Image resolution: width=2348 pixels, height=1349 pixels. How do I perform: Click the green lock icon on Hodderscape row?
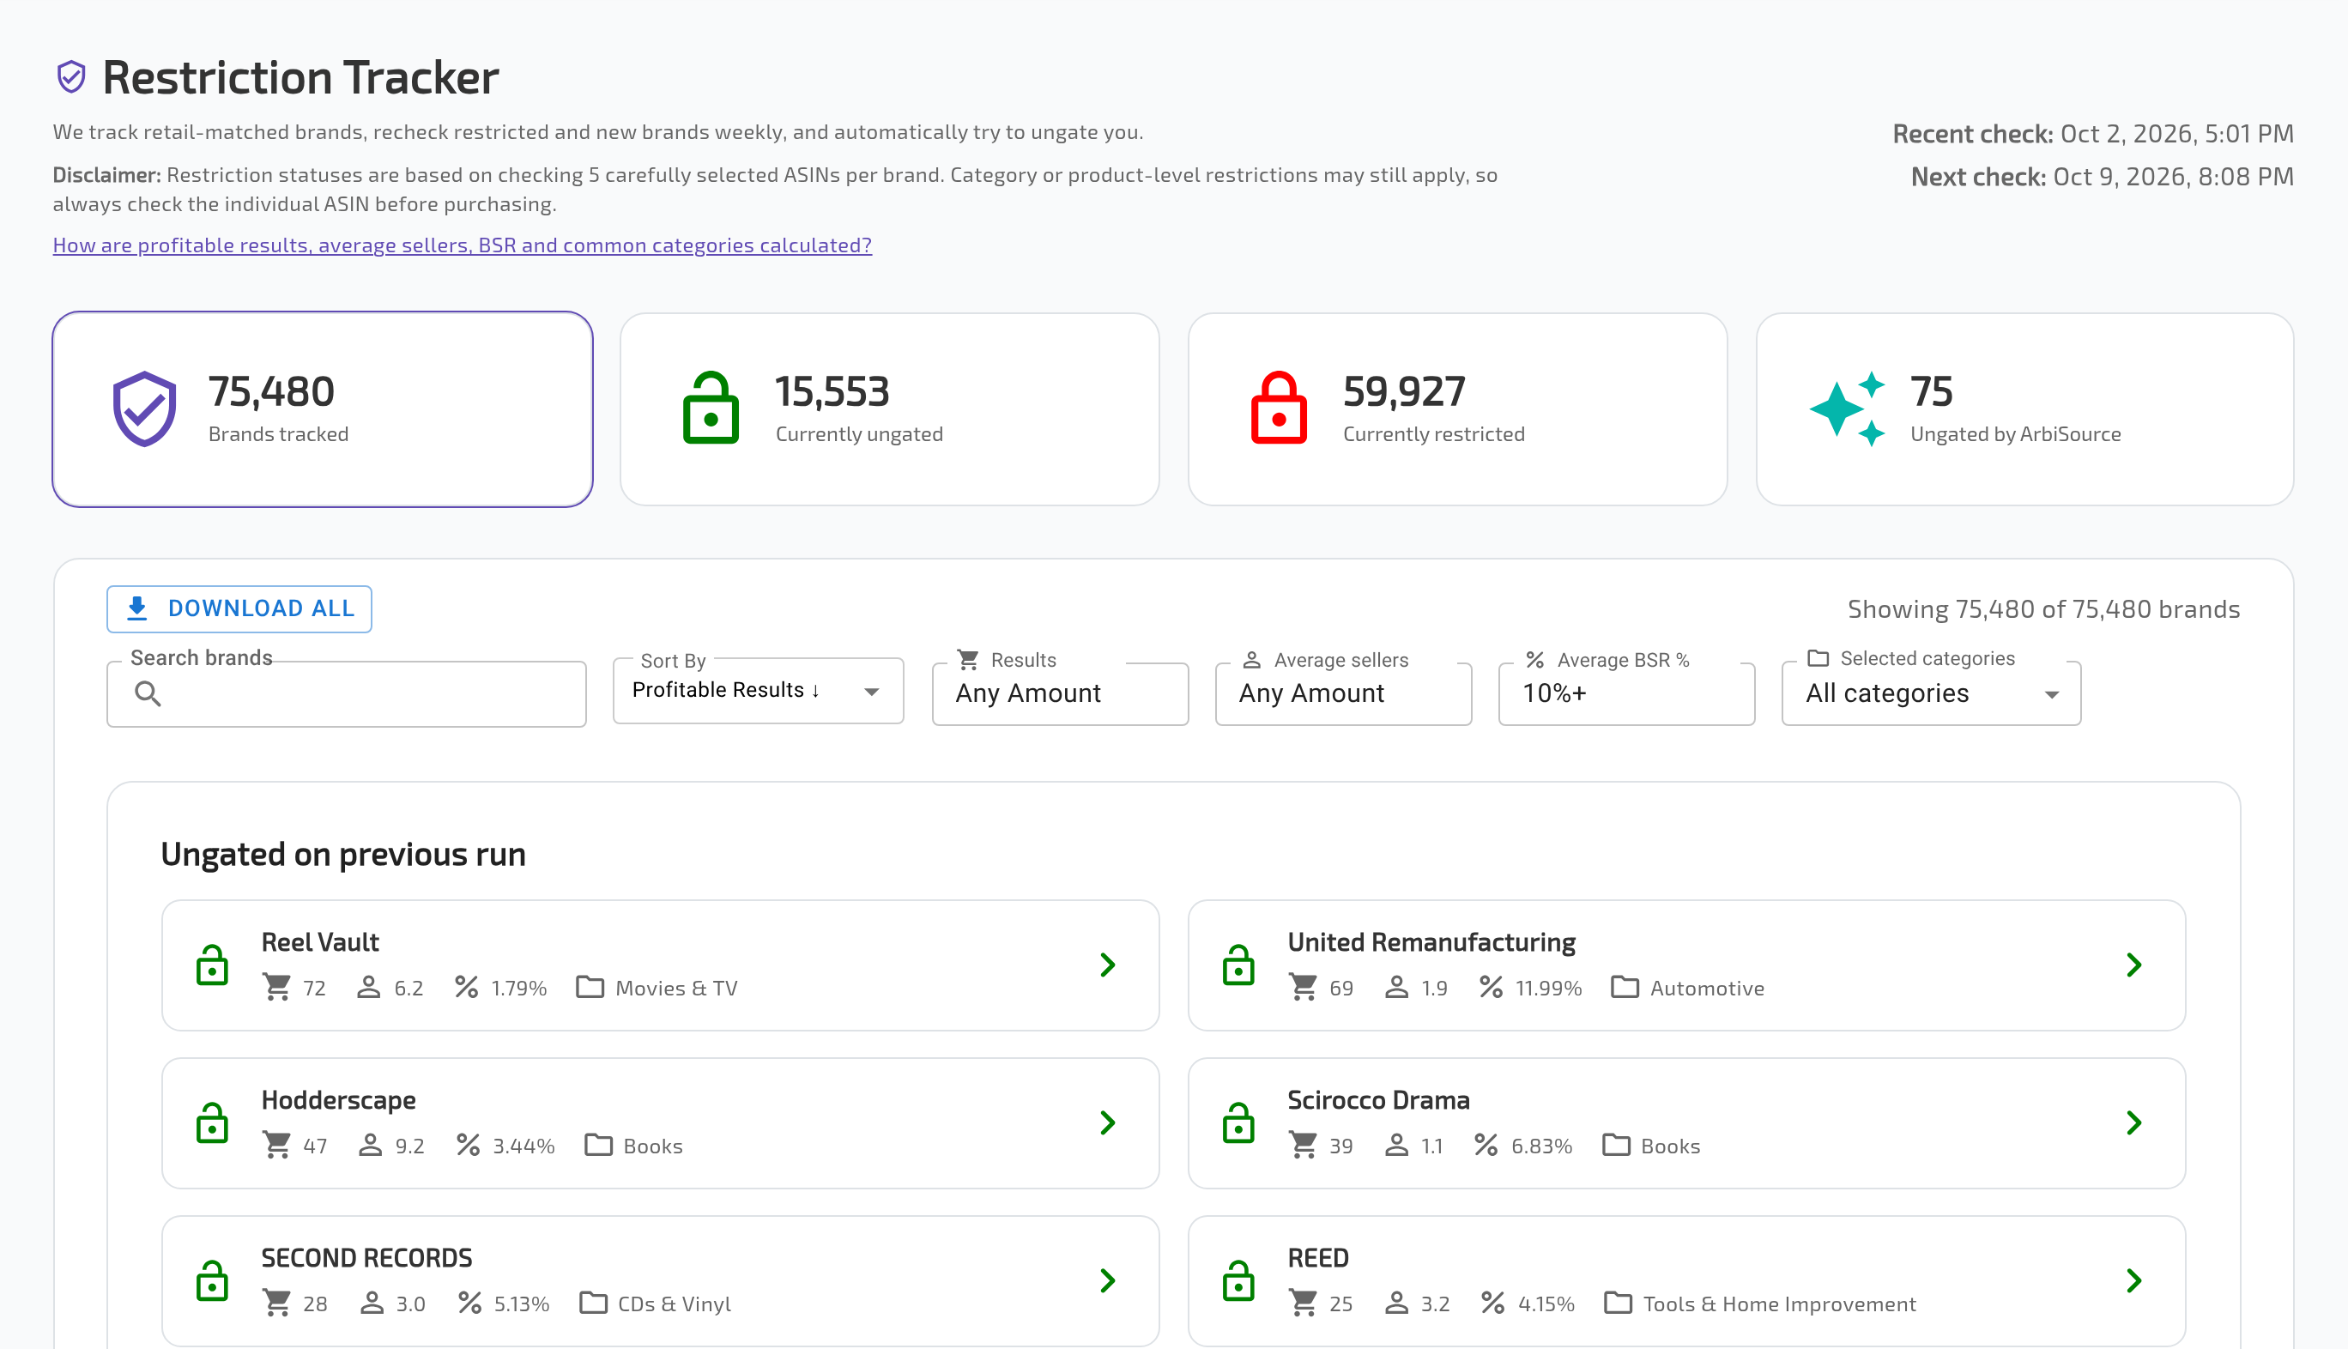click(212, 1122)
